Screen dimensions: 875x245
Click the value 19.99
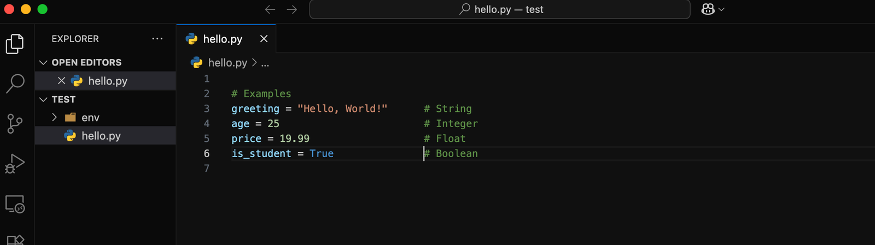[294, 139]
